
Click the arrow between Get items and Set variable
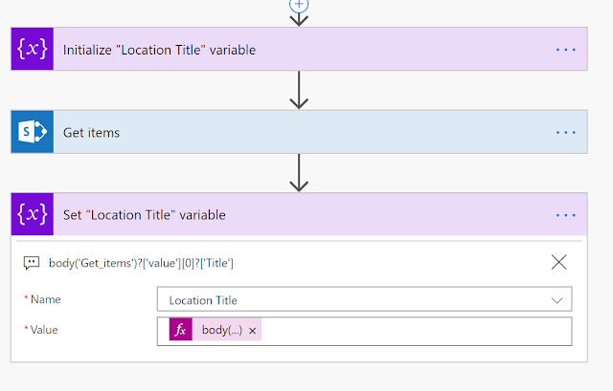click(299, 173)
